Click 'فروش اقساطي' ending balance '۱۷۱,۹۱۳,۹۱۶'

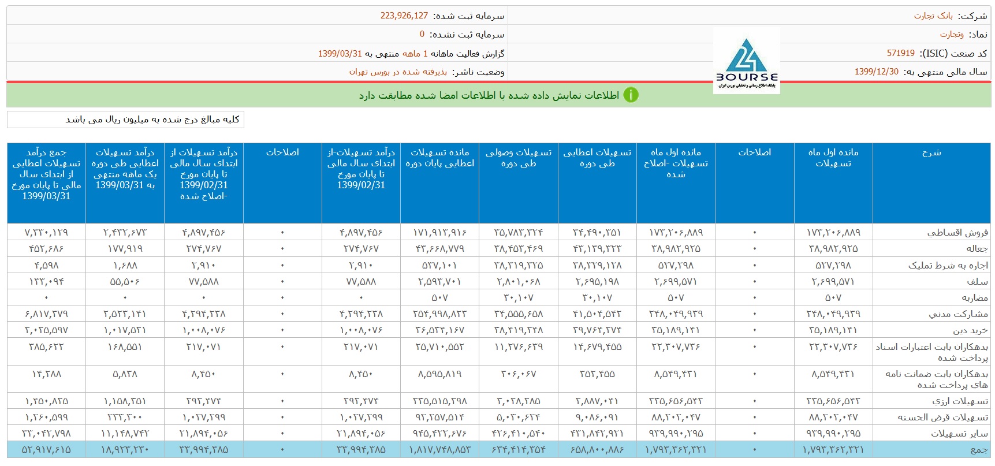[440, 232]
